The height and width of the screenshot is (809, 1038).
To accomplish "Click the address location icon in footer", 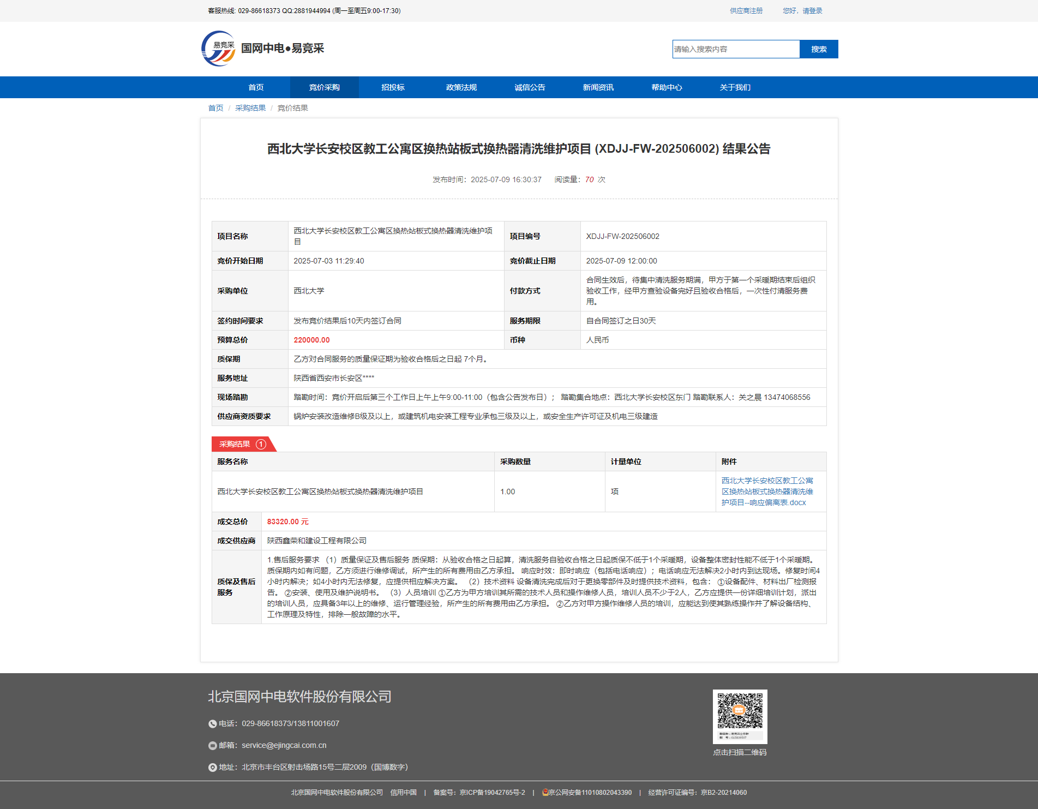I will [x=213, y=768].
